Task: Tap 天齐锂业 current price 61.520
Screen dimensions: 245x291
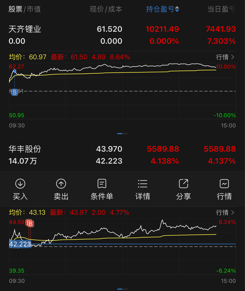Action: 109,29
